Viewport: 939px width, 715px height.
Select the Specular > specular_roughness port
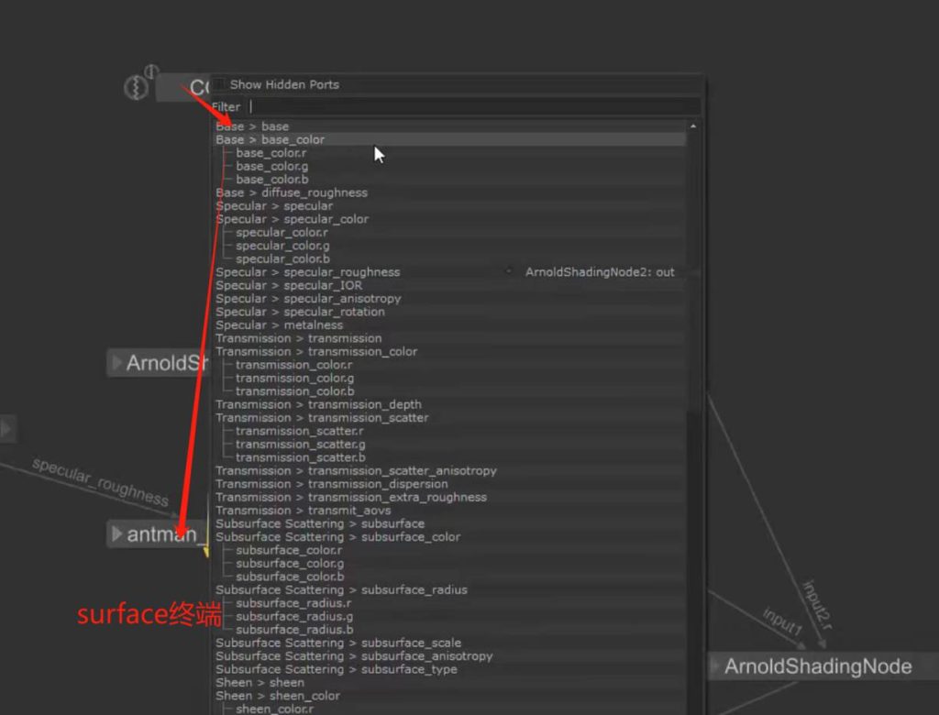click(308, 272)
